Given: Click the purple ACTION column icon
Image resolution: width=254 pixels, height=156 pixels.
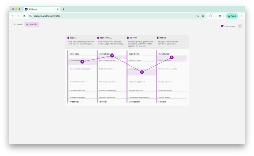Looking at the screenshot, I should [x=128, y=38].
